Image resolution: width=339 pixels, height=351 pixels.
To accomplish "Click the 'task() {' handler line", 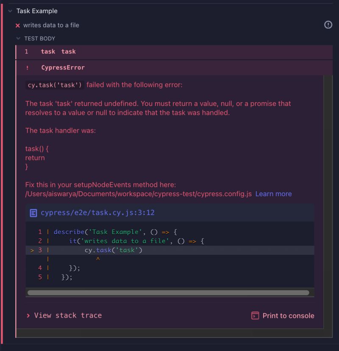I will pyautogui.click(x=37, y=149).
